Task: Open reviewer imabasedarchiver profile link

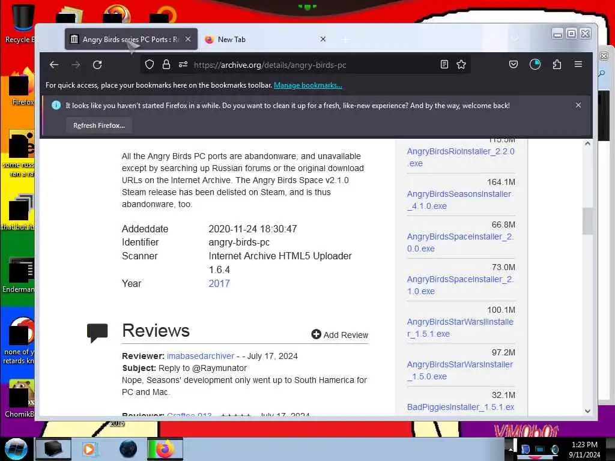Action: pyautogui.click(x=201, y=356)
